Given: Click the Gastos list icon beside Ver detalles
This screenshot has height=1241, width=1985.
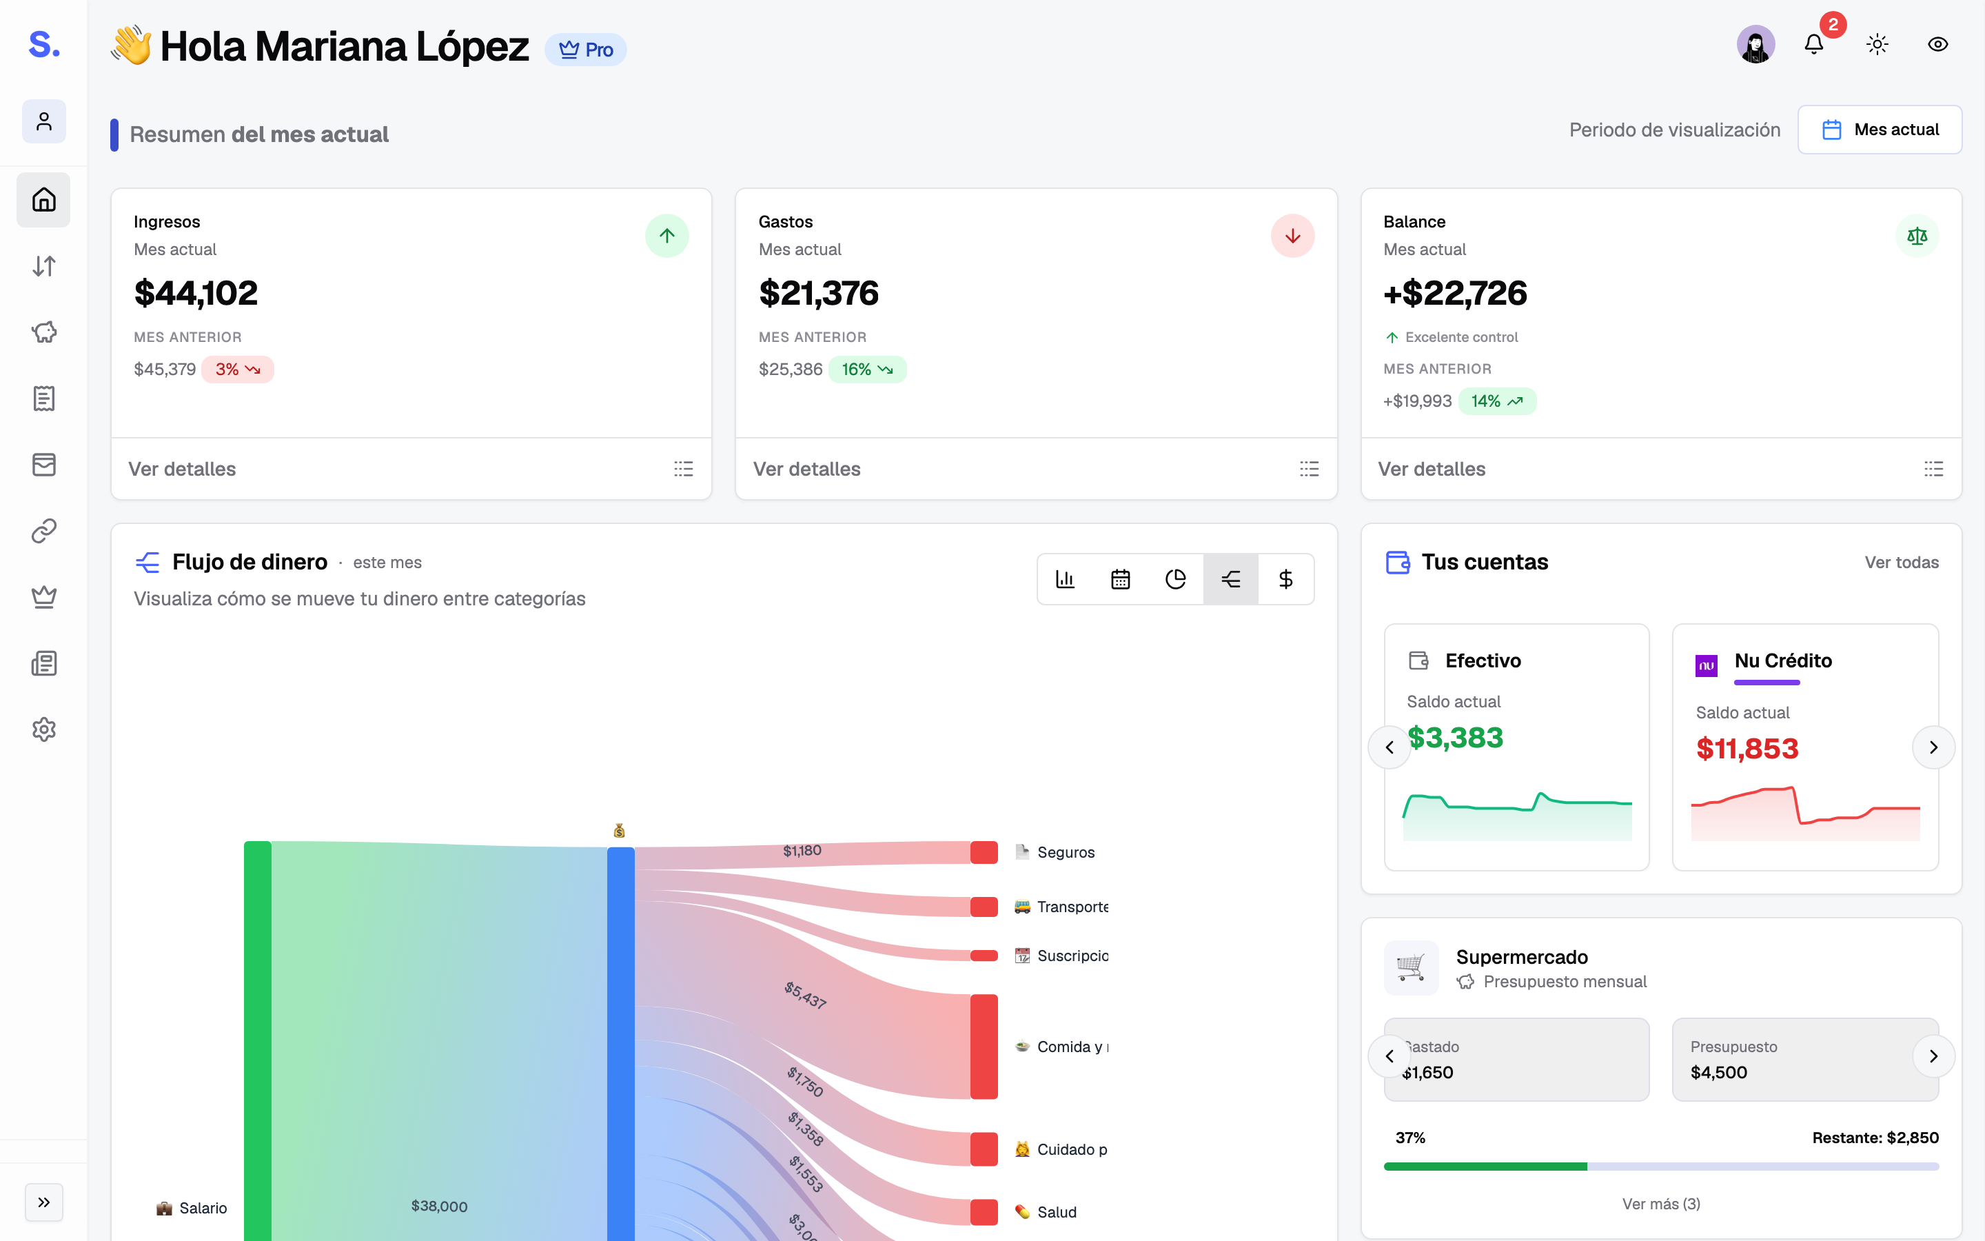Looking at the screenshot, I should pos(1309,469).
